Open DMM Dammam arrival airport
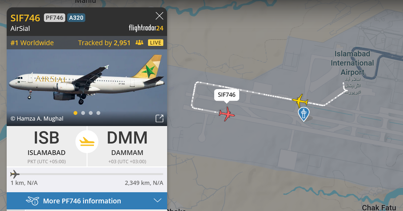The height and width of the screenshot is (211, 403). (127, 146)
